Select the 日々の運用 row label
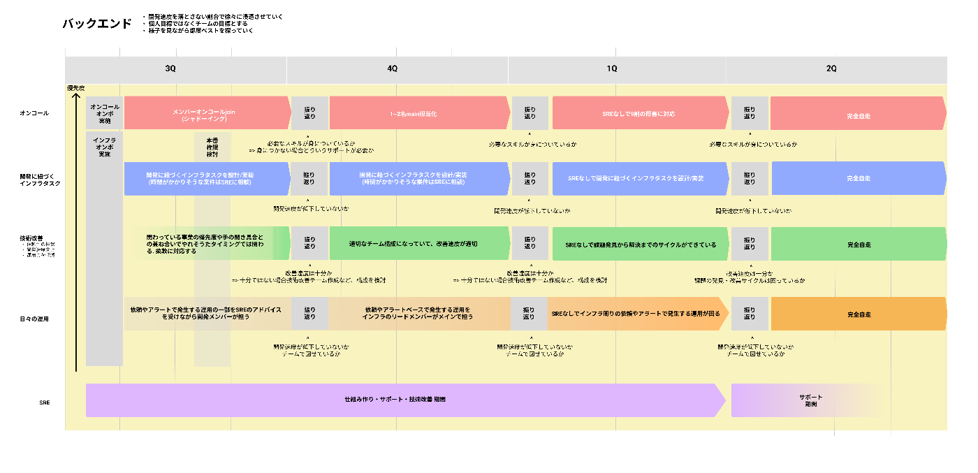 click(x=34, y=319)
